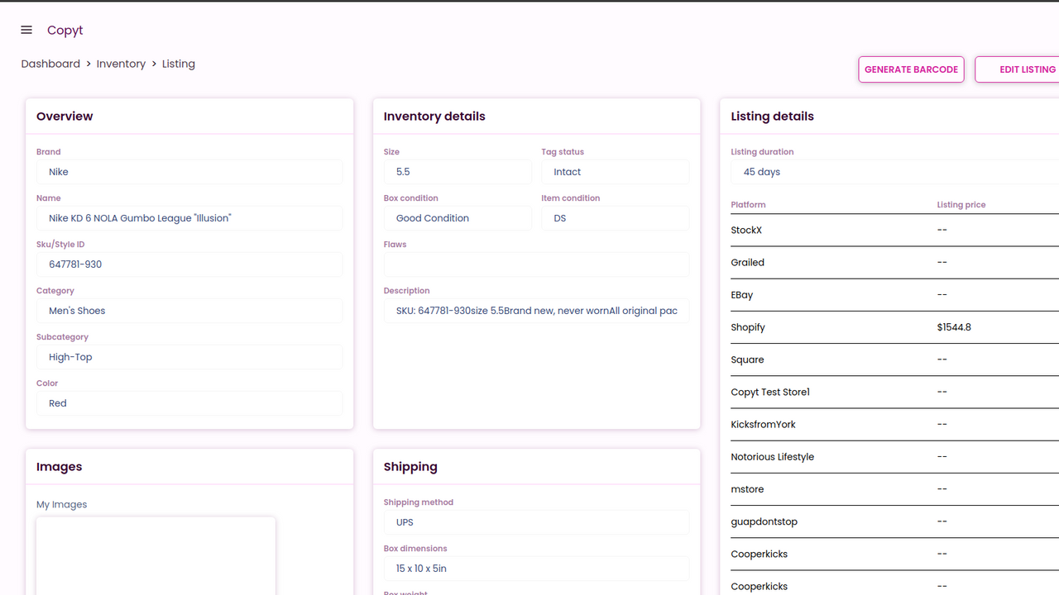Click the Shipping method field UPS

536,522
